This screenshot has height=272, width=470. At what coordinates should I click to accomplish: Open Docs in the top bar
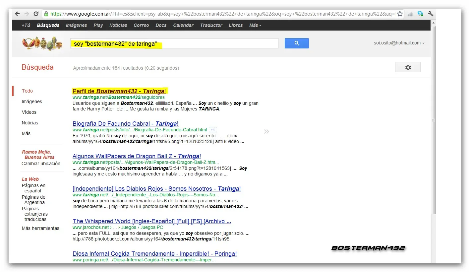(161, 25)
